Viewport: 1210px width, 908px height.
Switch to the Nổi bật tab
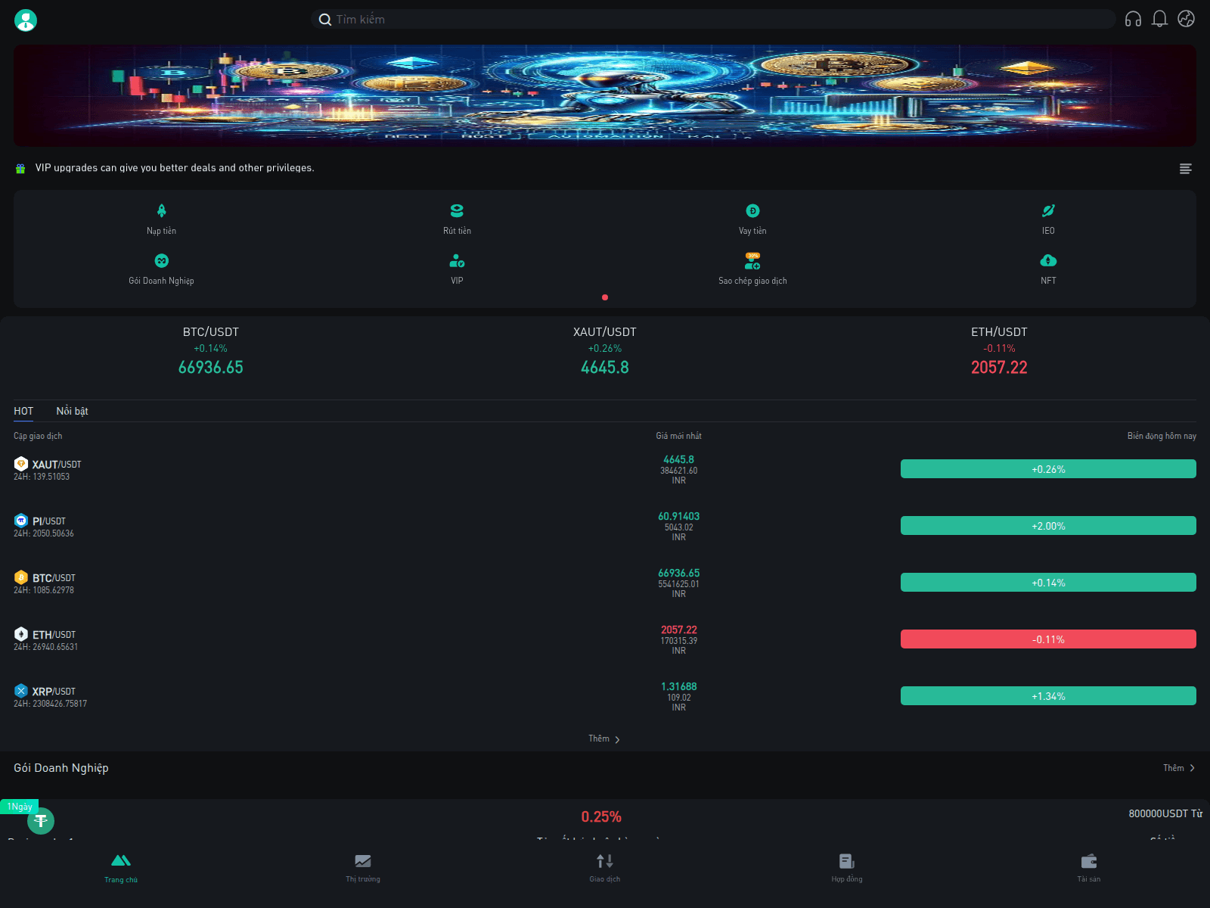[x=71, y=411]
